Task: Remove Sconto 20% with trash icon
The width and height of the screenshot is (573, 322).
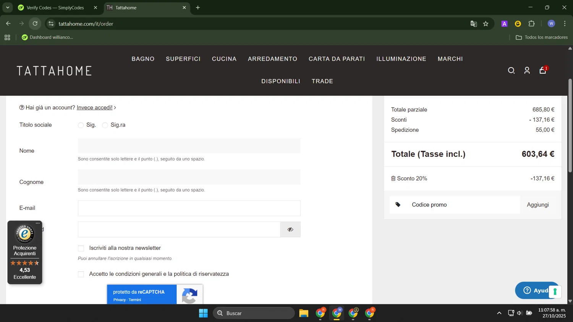Action: click(x=393, y=178)
